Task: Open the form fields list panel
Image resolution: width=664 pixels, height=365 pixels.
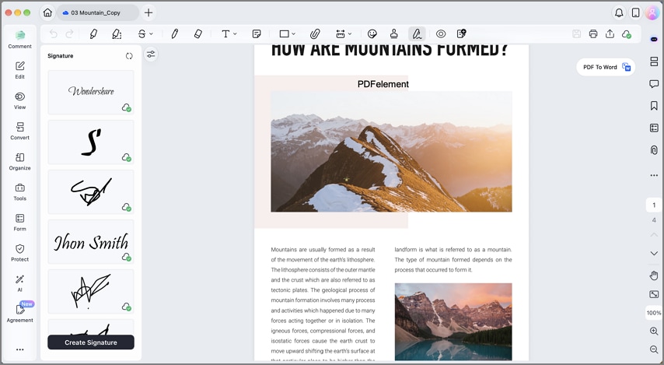Action: (654, 128)
